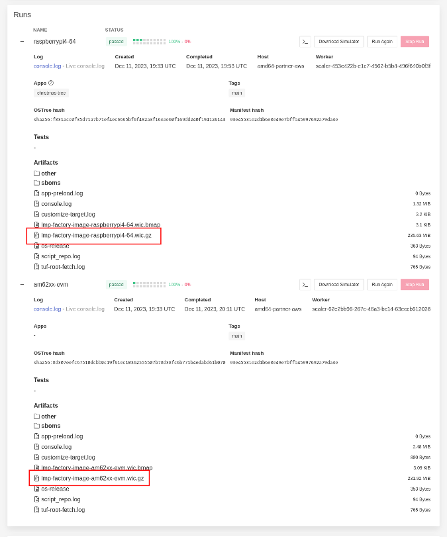This screenshot has width=447, height=537.
Task: Open customize-target.log in raspberrypi4-64 artifacts
Action: click(x=68, y=215)
